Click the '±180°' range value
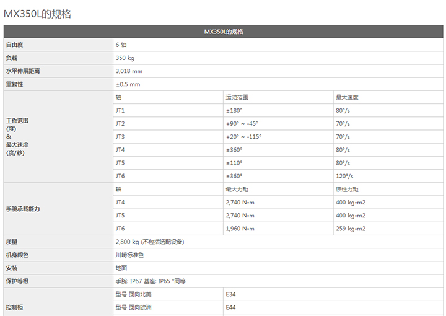The height and width of the screenshot is (316, 446). [234, 111]
